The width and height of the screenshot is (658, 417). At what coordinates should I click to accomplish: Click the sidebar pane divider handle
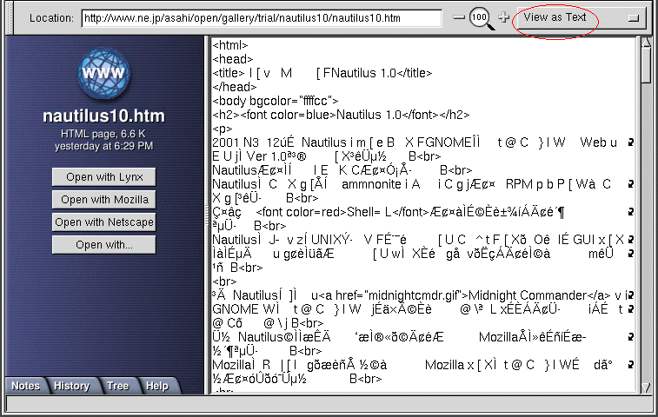pos(207,215)
